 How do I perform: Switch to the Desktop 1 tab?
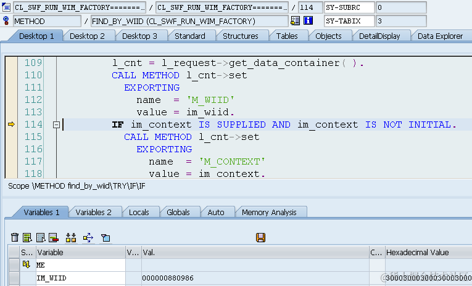pos(36,36)
